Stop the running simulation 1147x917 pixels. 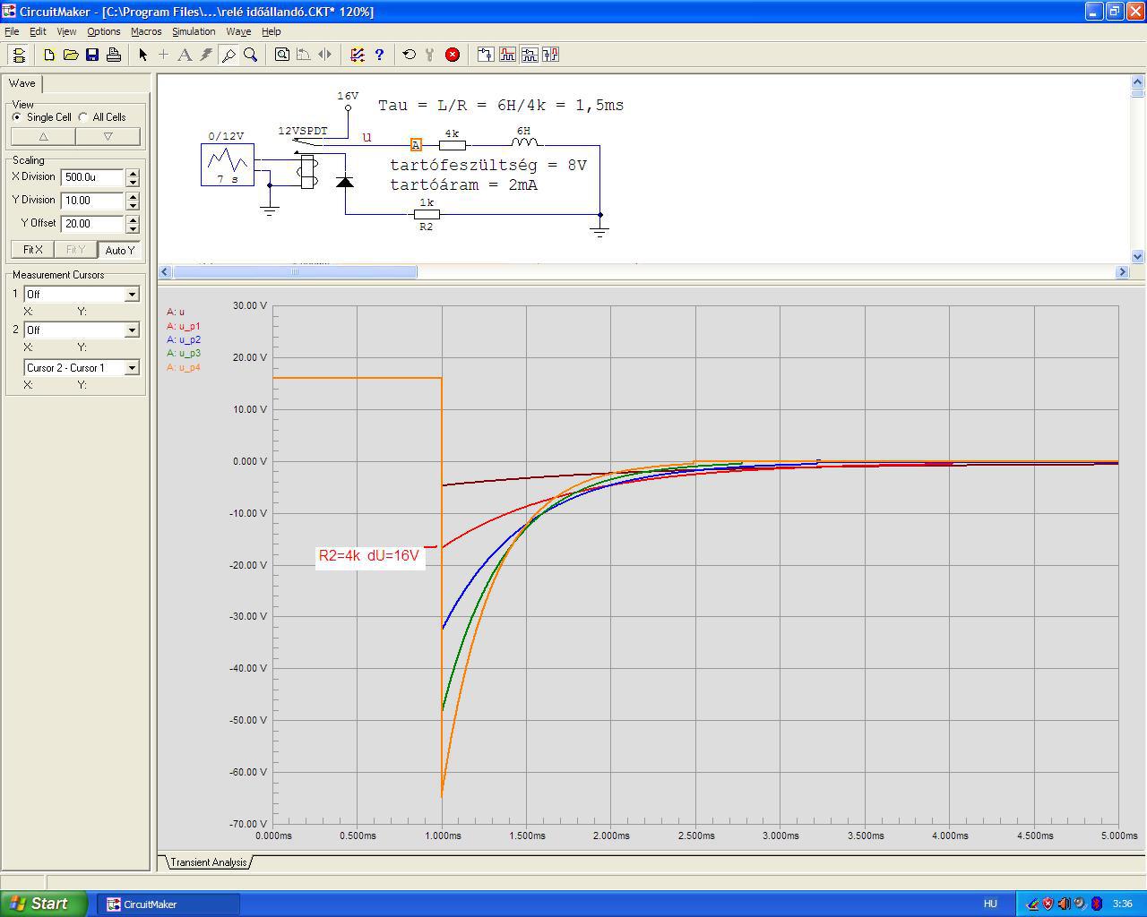[x=453, y=55]
